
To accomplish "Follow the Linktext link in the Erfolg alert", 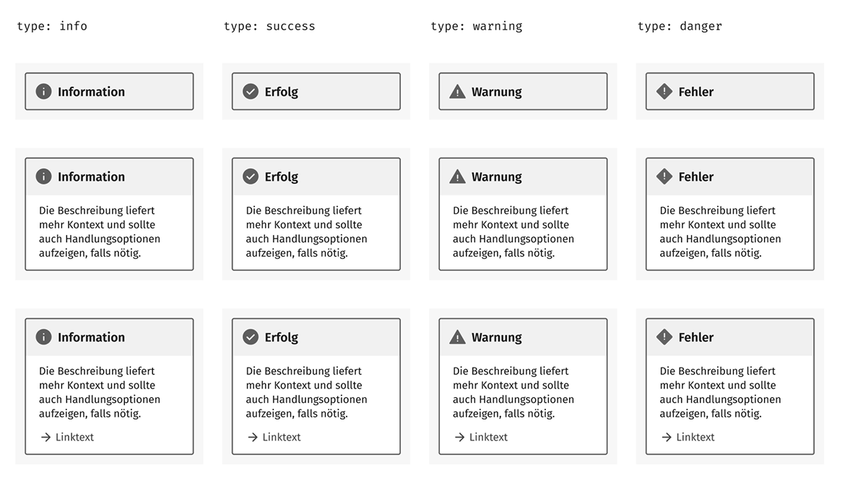I will [x=282, y=437].
